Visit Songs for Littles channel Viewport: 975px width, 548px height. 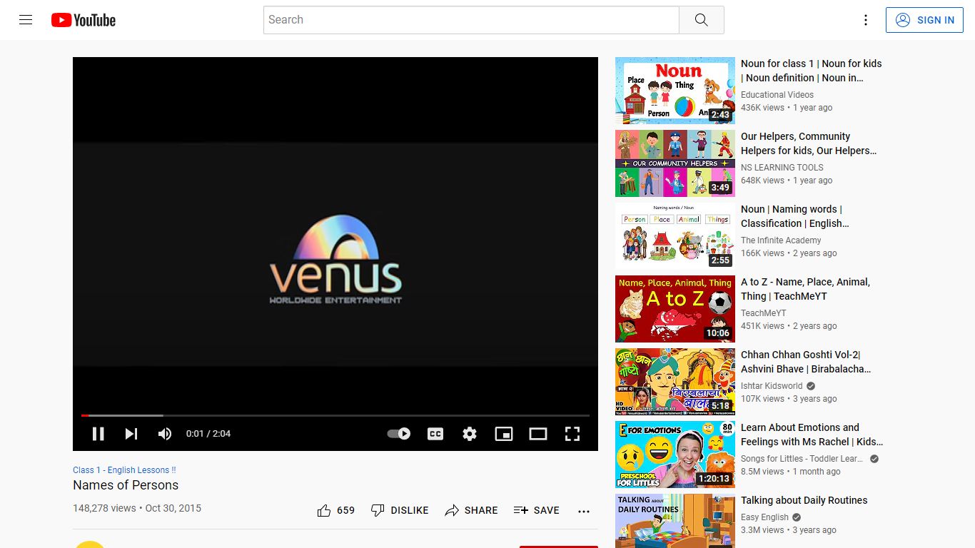pyautogui.click(x=802, y=458)
